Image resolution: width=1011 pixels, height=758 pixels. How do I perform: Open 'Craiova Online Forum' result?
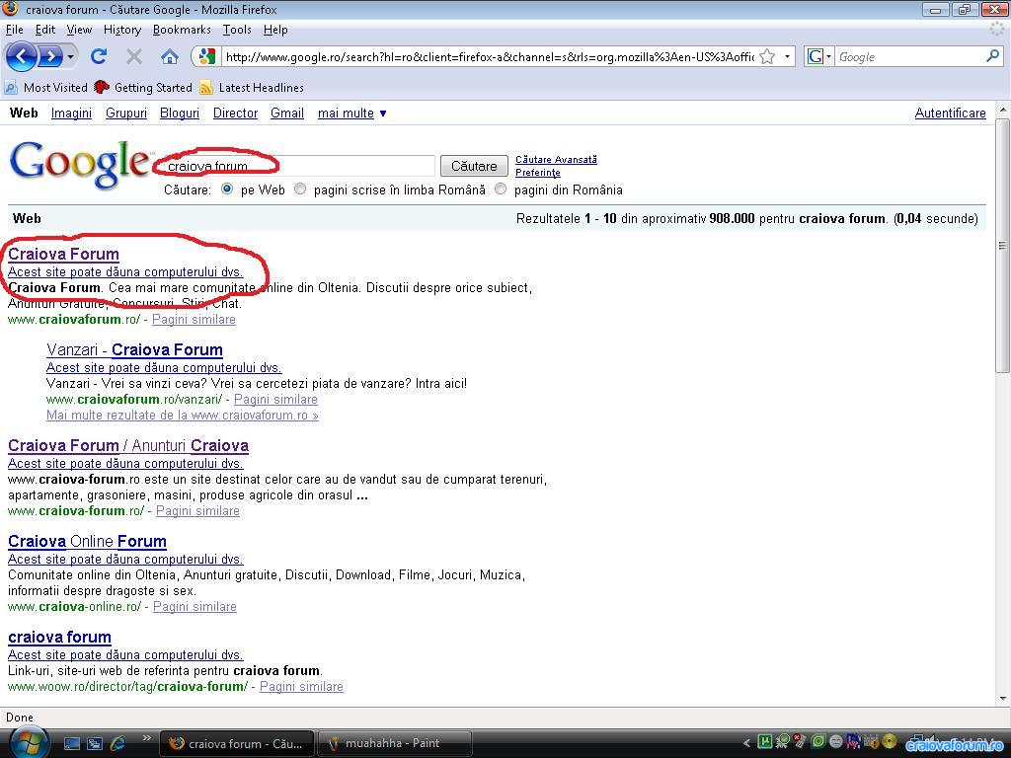(x=87, y=542)
